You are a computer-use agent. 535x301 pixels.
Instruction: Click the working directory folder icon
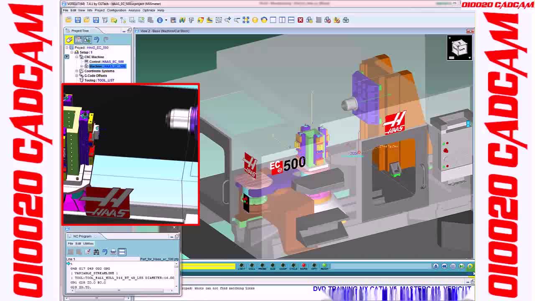click(114, 20)
